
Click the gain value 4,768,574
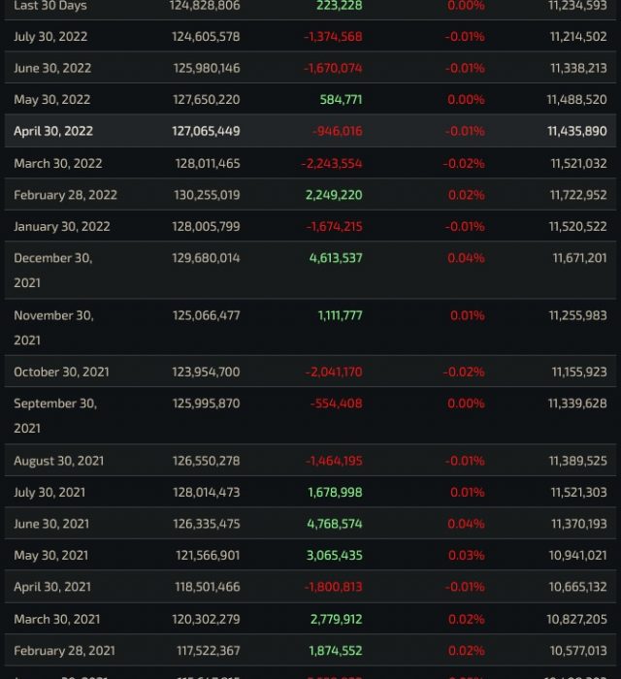click(335, 524)
